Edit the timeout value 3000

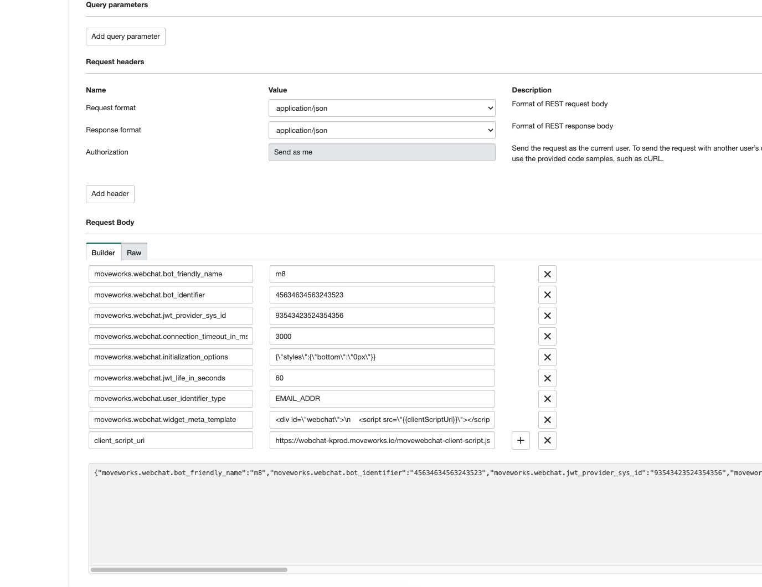[382, 336]
